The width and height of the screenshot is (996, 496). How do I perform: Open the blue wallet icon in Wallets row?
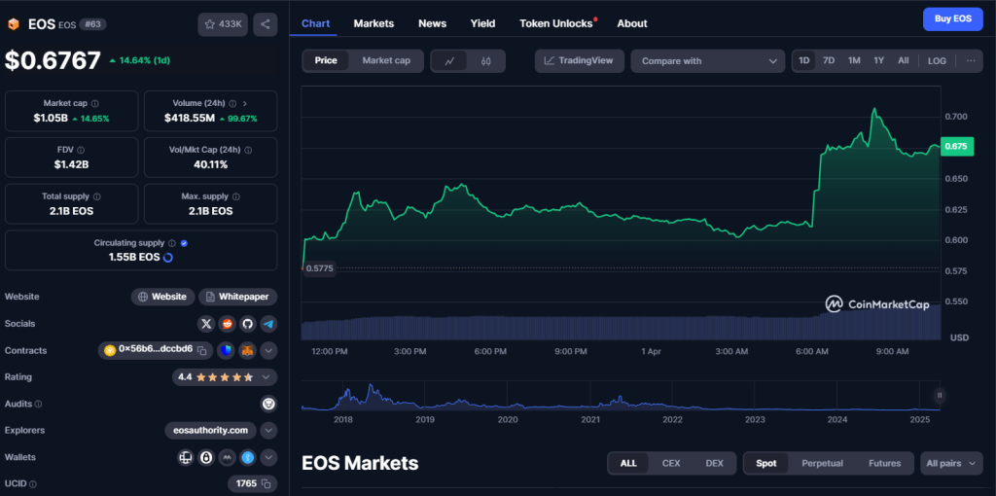(248, 457)
